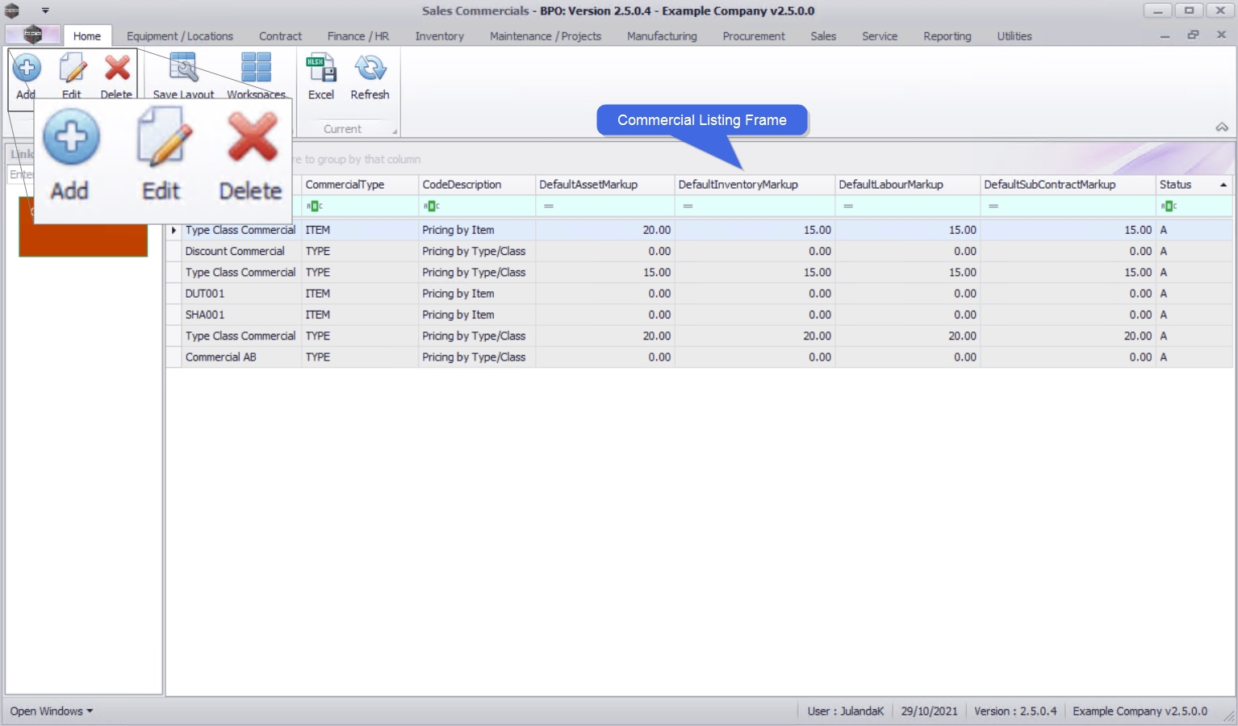Viewport: 1238px width, 726px height.
Task: Switch to the Home tab
Action: 87,36
